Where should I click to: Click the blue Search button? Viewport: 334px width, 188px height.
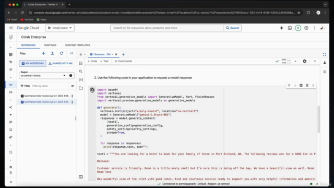click(x=232, y=28)
